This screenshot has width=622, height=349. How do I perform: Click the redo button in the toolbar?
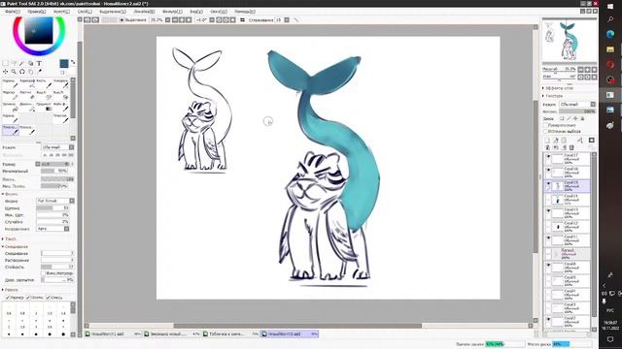(x=95, y=19)
